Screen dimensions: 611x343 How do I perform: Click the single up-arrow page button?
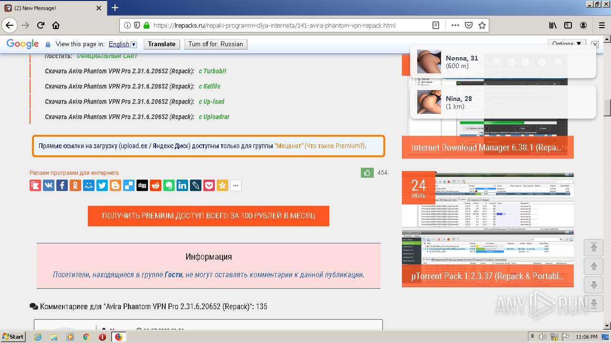pyautogui.click(x=594, y=266)
